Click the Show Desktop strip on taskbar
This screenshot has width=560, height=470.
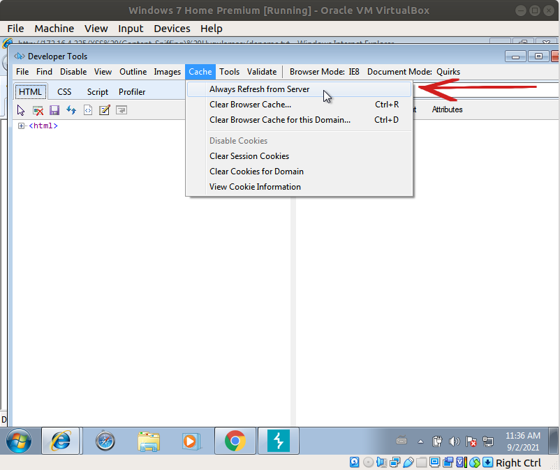click(x=554, y=441)
